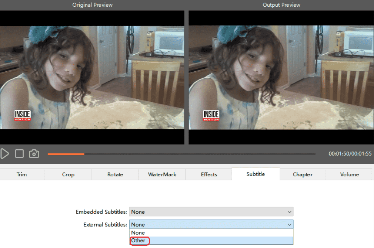Select the WaterMark tab
The image size is (374, 248).
162,174
